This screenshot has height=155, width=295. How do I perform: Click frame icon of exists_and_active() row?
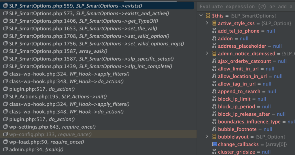(x=5, y=13)
